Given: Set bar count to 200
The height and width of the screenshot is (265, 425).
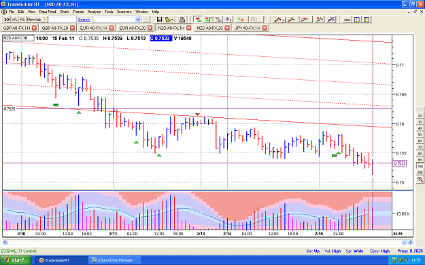Looking at the screenshot, I should 420,172.
